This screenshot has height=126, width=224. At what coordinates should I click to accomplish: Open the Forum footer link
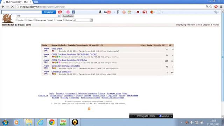(x=122, y=96)
